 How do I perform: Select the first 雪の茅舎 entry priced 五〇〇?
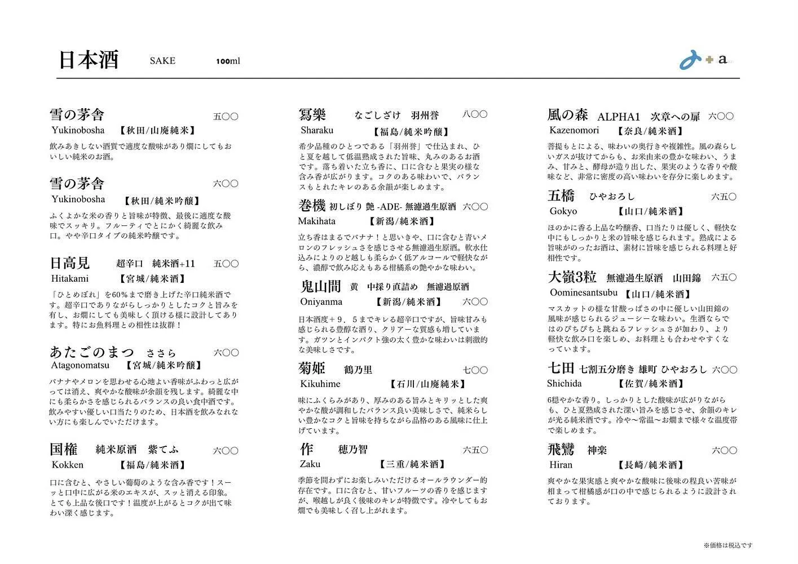click(x=77, y=115)
